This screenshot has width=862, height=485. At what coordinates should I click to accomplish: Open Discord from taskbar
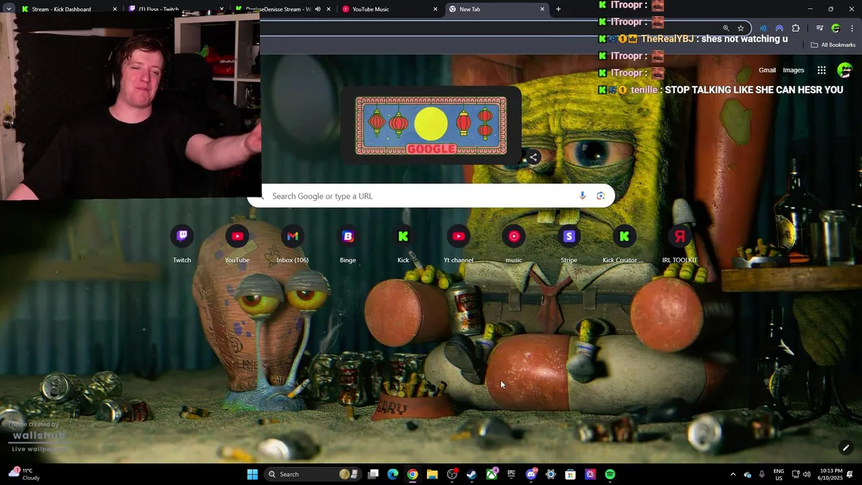tap(531, 474)
